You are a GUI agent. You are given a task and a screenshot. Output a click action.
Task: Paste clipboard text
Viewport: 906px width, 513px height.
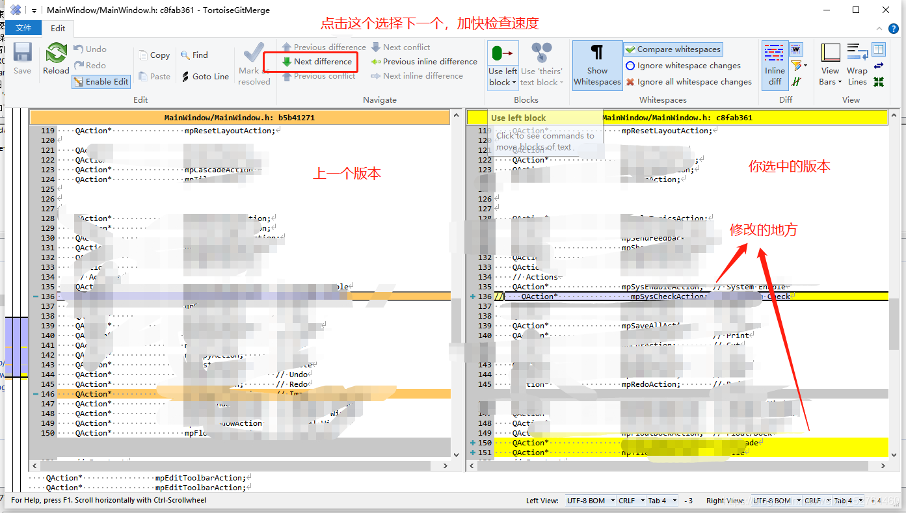click(154, 76)
